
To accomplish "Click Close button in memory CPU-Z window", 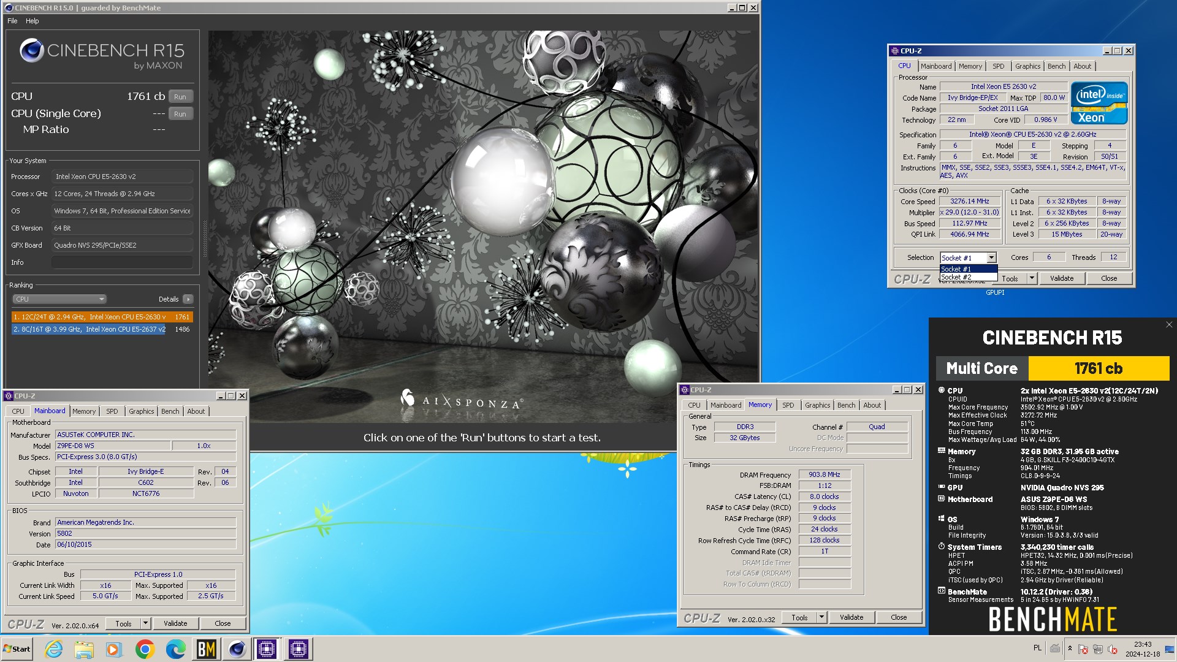I will tap(899, 617).
